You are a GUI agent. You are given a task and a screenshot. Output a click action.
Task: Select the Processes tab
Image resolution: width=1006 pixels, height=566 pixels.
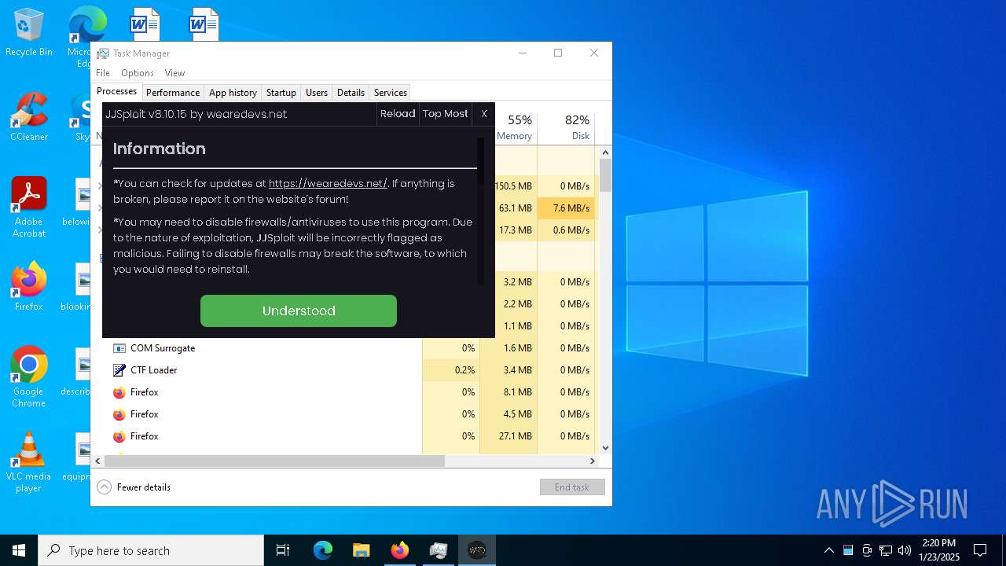[116, 91]
